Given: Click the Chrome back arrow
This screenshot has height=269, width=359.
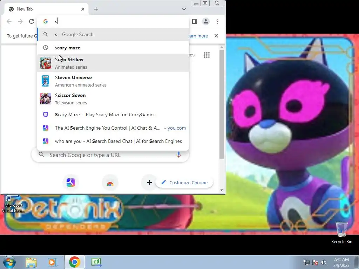Looking at the screenshot, I should tap(9, 21).
